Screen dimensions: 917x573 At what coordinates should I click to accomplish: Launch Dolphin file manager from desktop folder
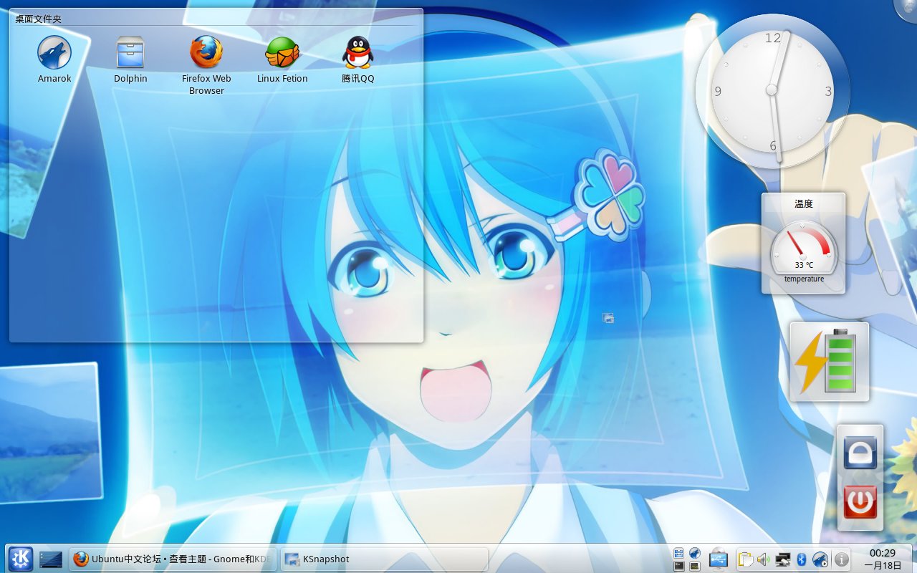(x=130, y=59)
